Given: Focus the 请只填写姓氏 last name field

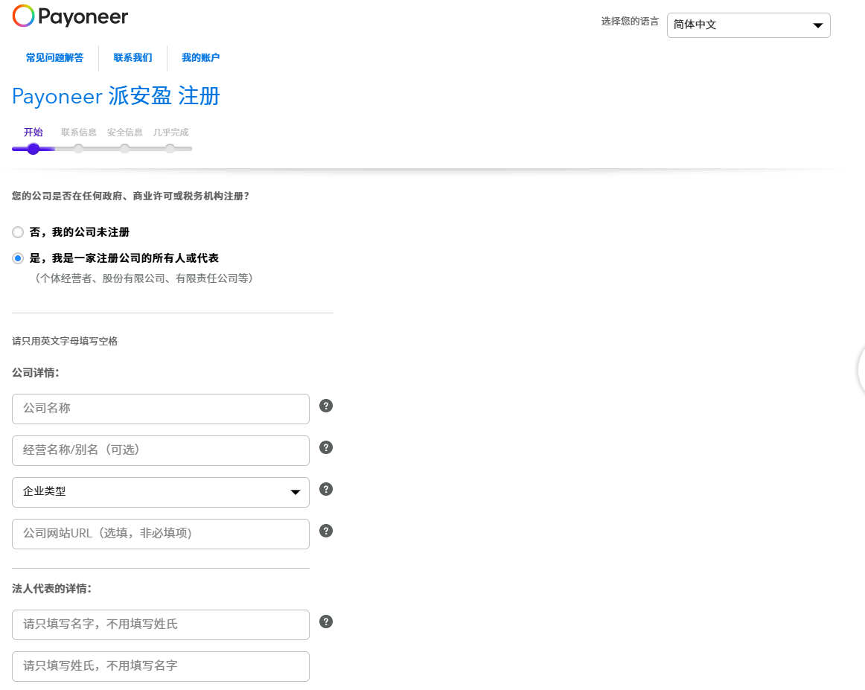Looking at the screenshot, I should [x=161, y=666].
